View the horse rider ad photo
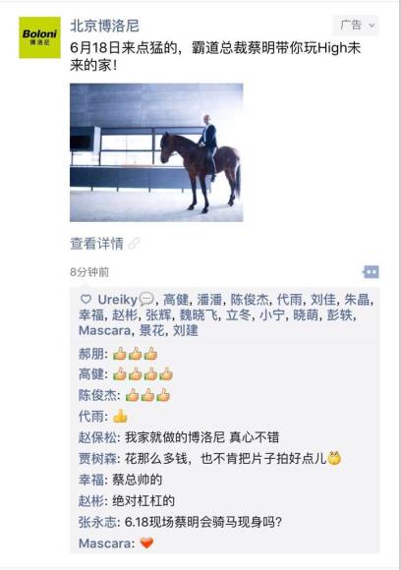The width and height of the screenshot is (401, 570). coord(156,152)
